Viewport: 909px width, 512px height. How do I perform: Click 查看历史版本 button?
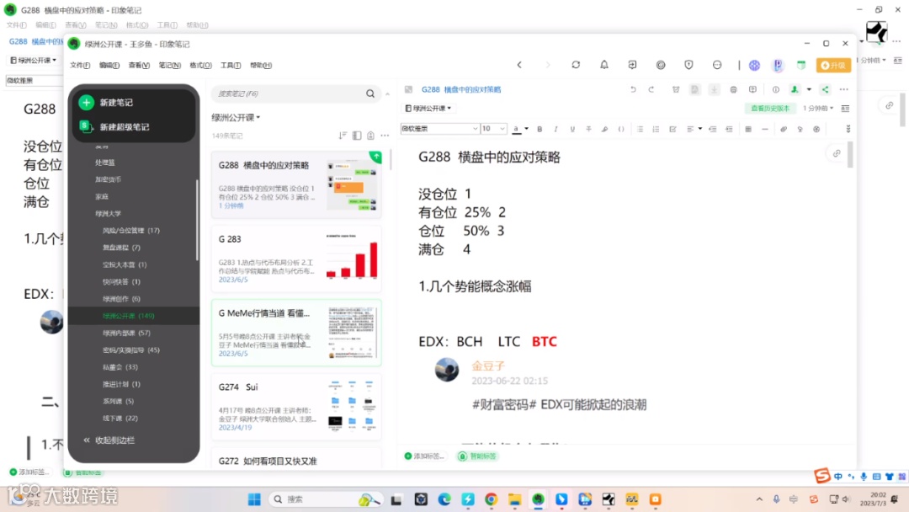pos(770,109)
